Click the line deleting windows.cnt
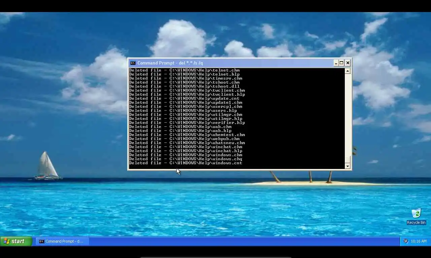This screenshot has height=258, width=431. tap(186, 163)
